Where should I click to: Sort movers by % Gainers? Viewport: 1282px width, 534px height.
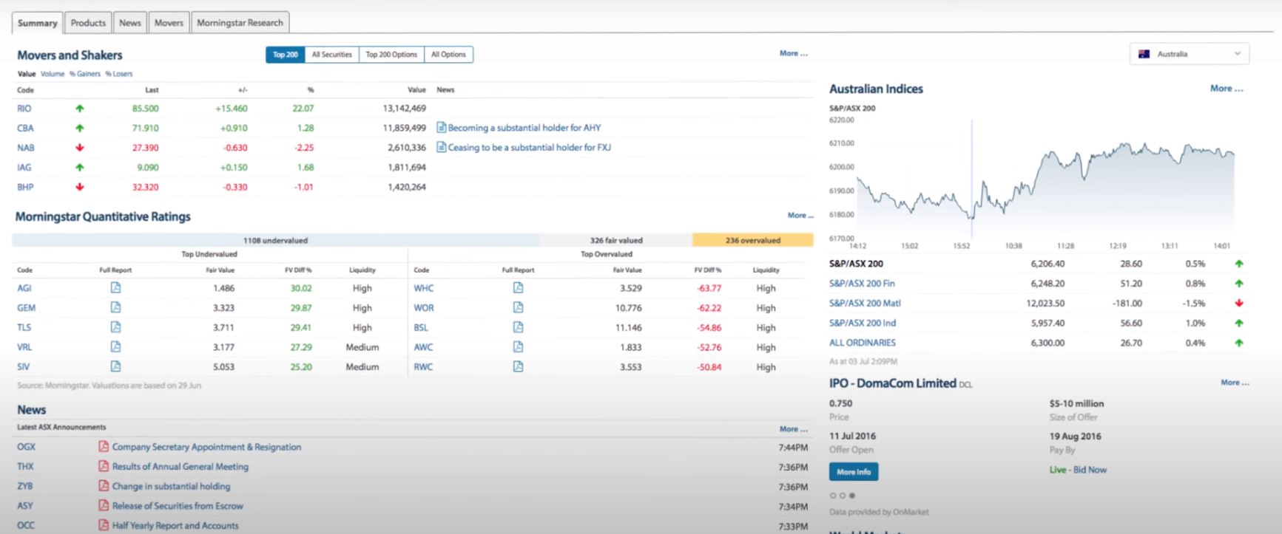tap(84, 74)
